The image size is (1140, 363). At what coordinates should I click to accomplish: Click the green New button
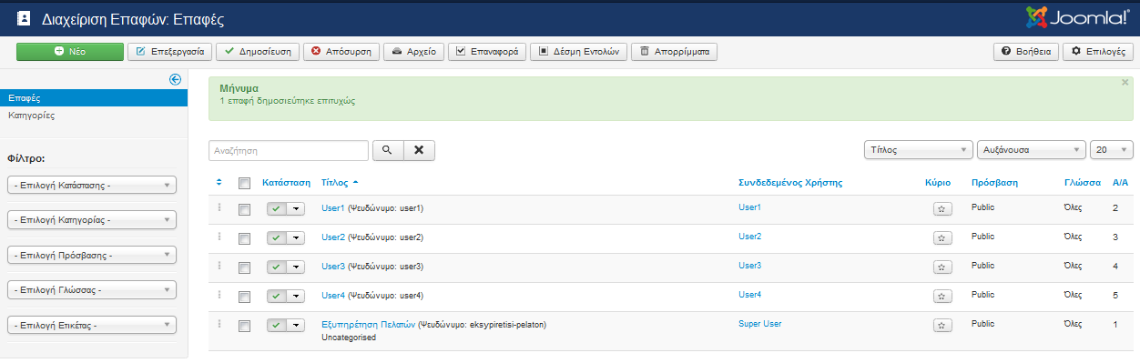coord(70,52)
